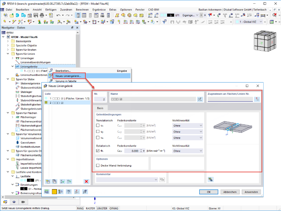Screen dimensions: 281x211
Task: Click the red X delete icon under Liste
Action: pyautogui.click(x=87, y=181)
